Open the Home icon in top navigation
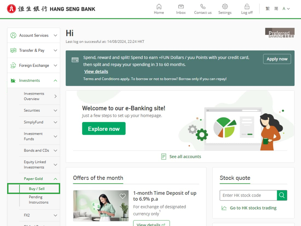Screen dimensions: 301x226 pyautogui.click(x=159, y=7)
